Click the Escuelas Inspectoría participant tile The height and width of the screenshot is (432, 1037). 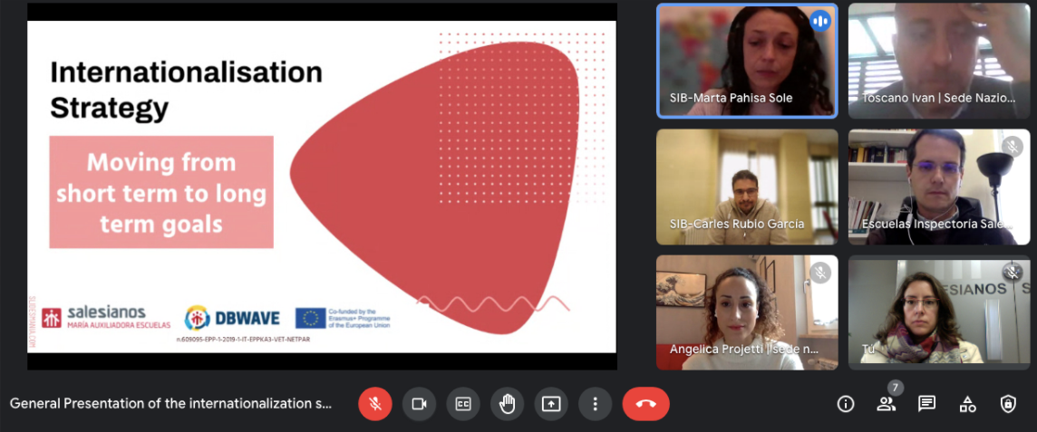pyautogui.click(x=938, y=186)
